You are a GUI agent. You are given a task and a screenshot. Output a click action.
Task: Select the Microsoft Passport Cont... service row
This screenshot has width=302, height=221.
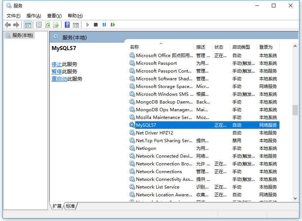tap(204, 71)
